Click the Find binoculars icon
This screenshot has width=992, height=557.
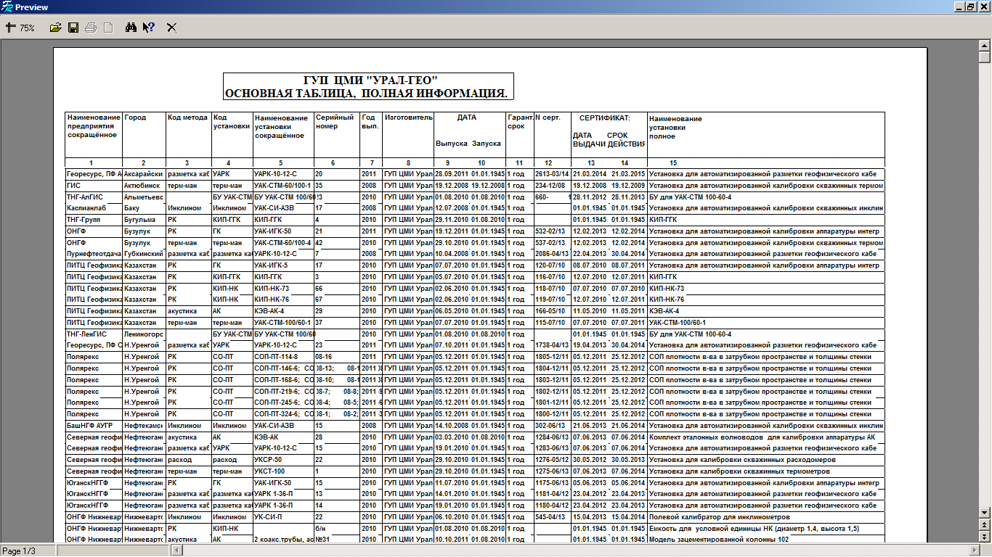coord(131,28)
